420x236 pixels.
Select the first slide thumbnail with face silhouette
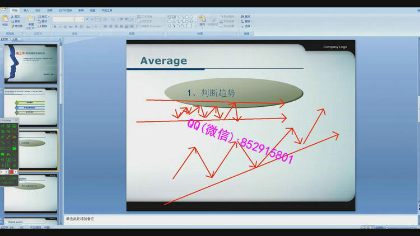[x=31, y=64]
